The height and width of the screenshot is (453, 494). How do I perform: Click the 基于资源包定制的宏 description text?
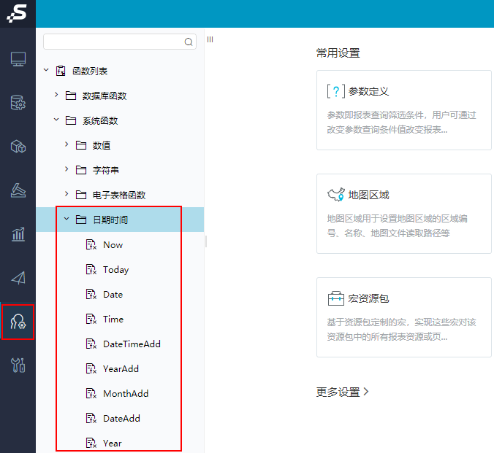[x=401, y=330]
